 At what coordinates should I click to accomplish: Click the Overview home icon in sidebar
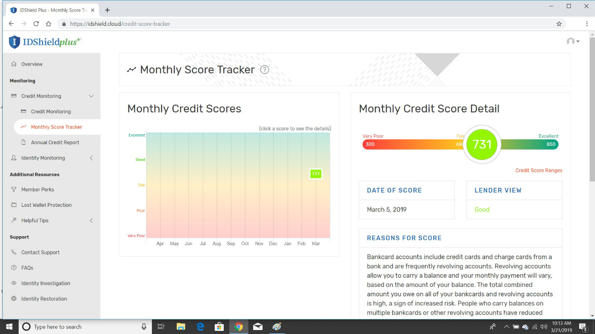click(14, 64)
